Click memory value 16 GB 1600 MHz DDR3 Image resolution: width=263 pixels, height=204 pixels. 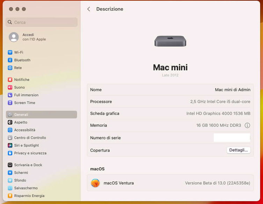(219, 125)
